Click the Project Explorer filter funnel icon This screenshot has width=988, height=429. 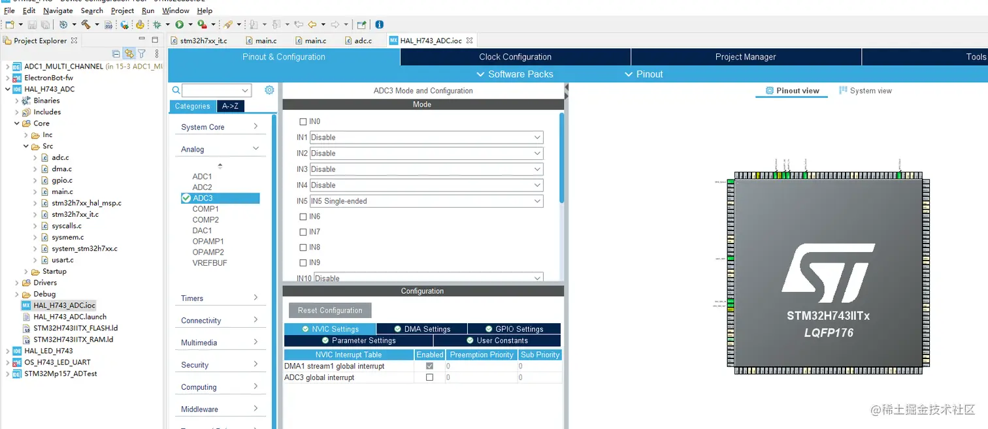coord(142,54)
